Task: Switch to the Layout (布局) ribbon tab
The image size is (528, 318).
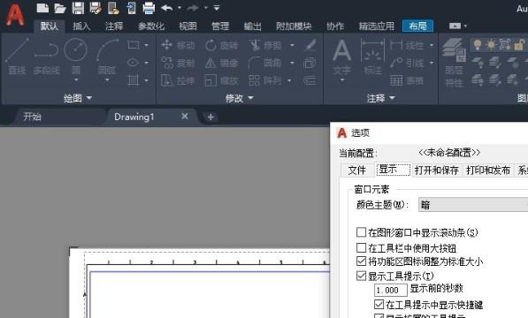Action: click(x=417, y=26)
